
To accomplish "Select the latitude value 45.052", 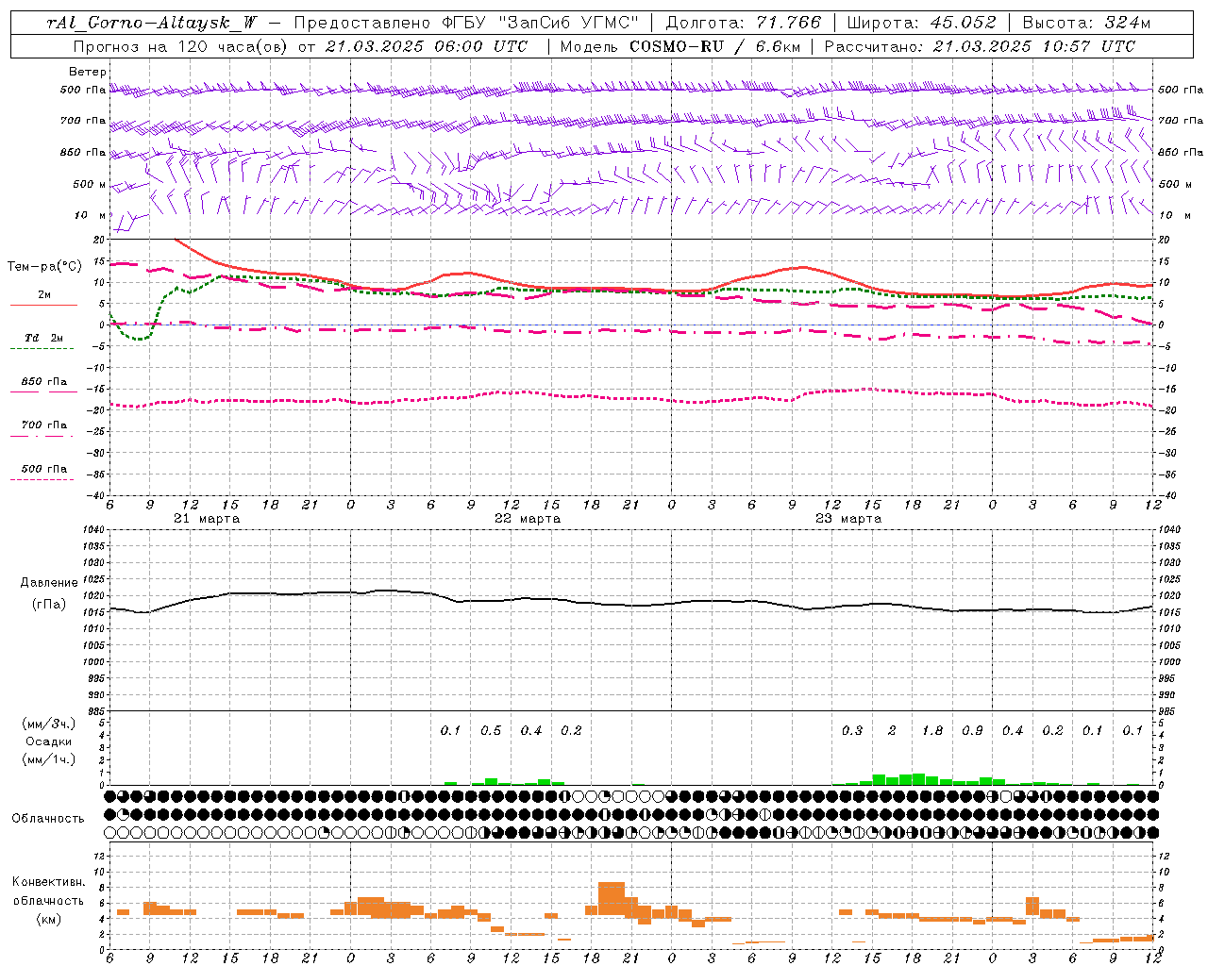I will (964, 23).
